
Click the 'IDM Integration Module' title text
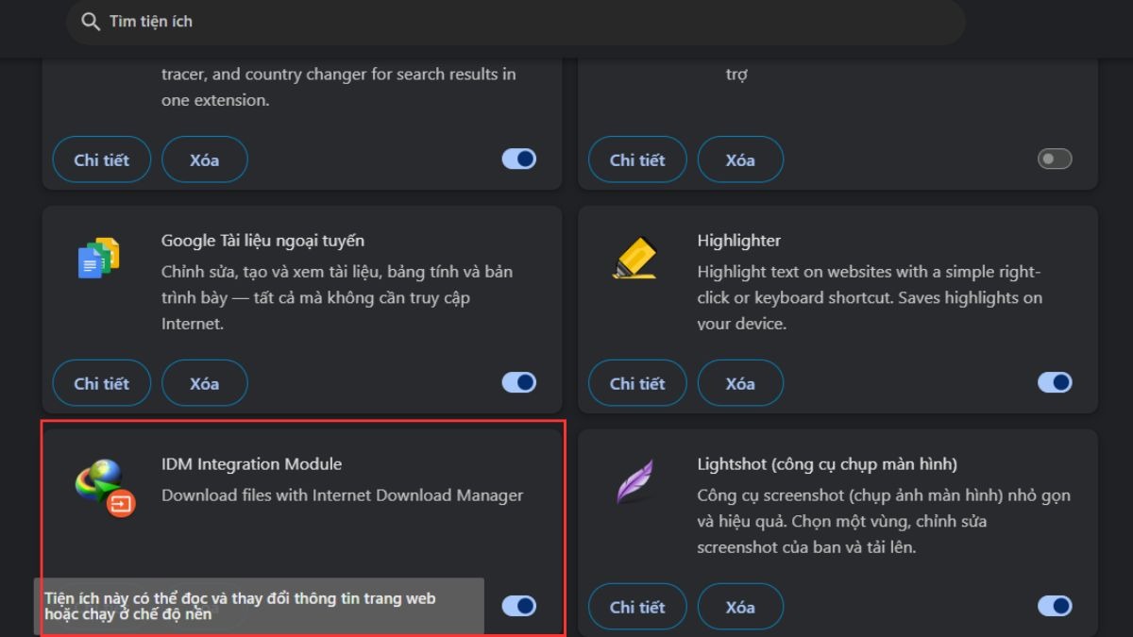point(252,464)
